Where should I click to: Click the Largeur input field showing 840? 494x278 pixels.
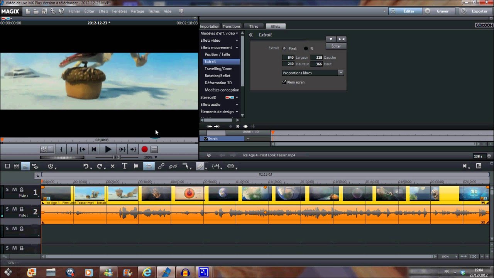288,58
